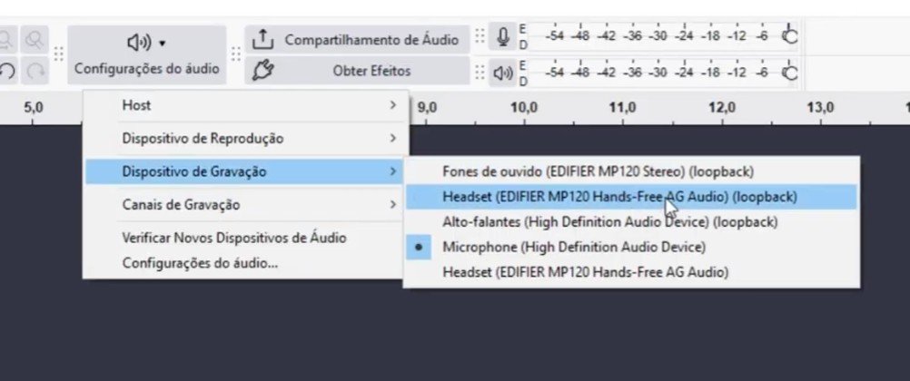Expand the Host submenu
Image resolution: width=910 pixels, height=381 pixels.
click(245, 105)
